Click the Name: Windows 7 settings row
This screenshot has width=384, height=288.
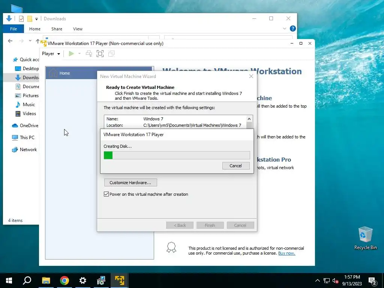click(x=175, y=119)
